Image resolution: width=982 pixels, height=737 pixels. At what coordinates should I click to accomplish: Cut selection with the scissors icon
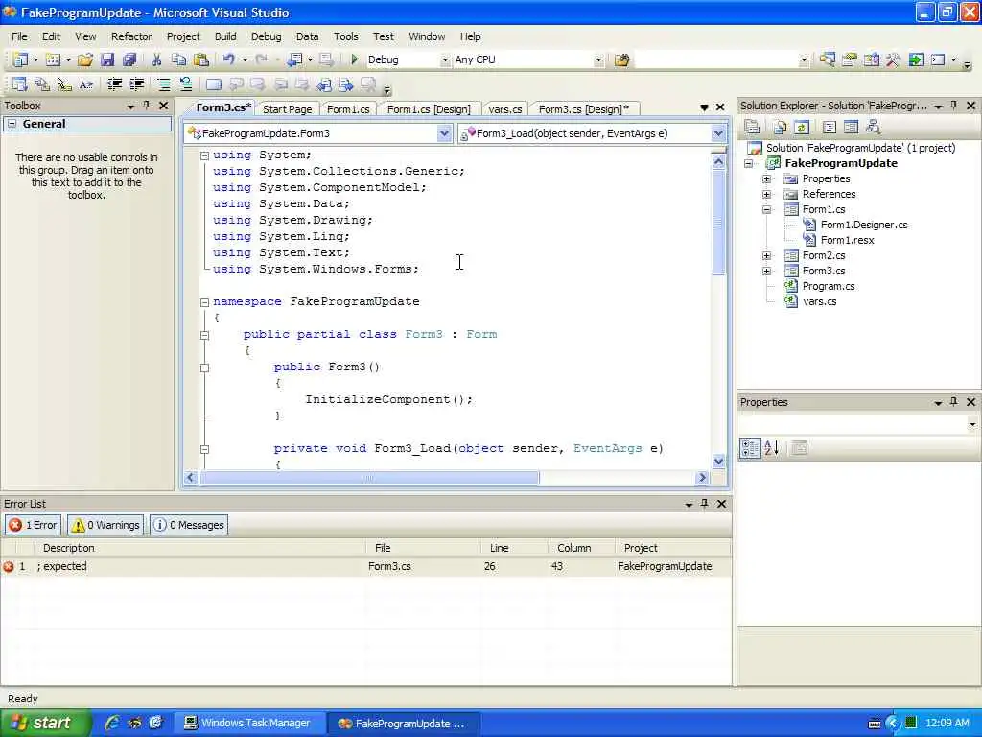pyautogui.click(x=156, y=59)
